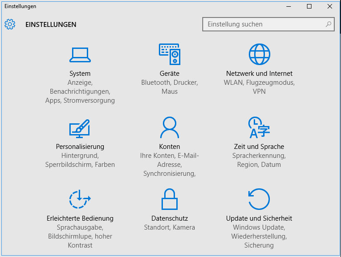The height and width of the screenshot is (257, 341).
Task: Open Netzwerk und Internet globe icon
Action: tap(259, 54)
